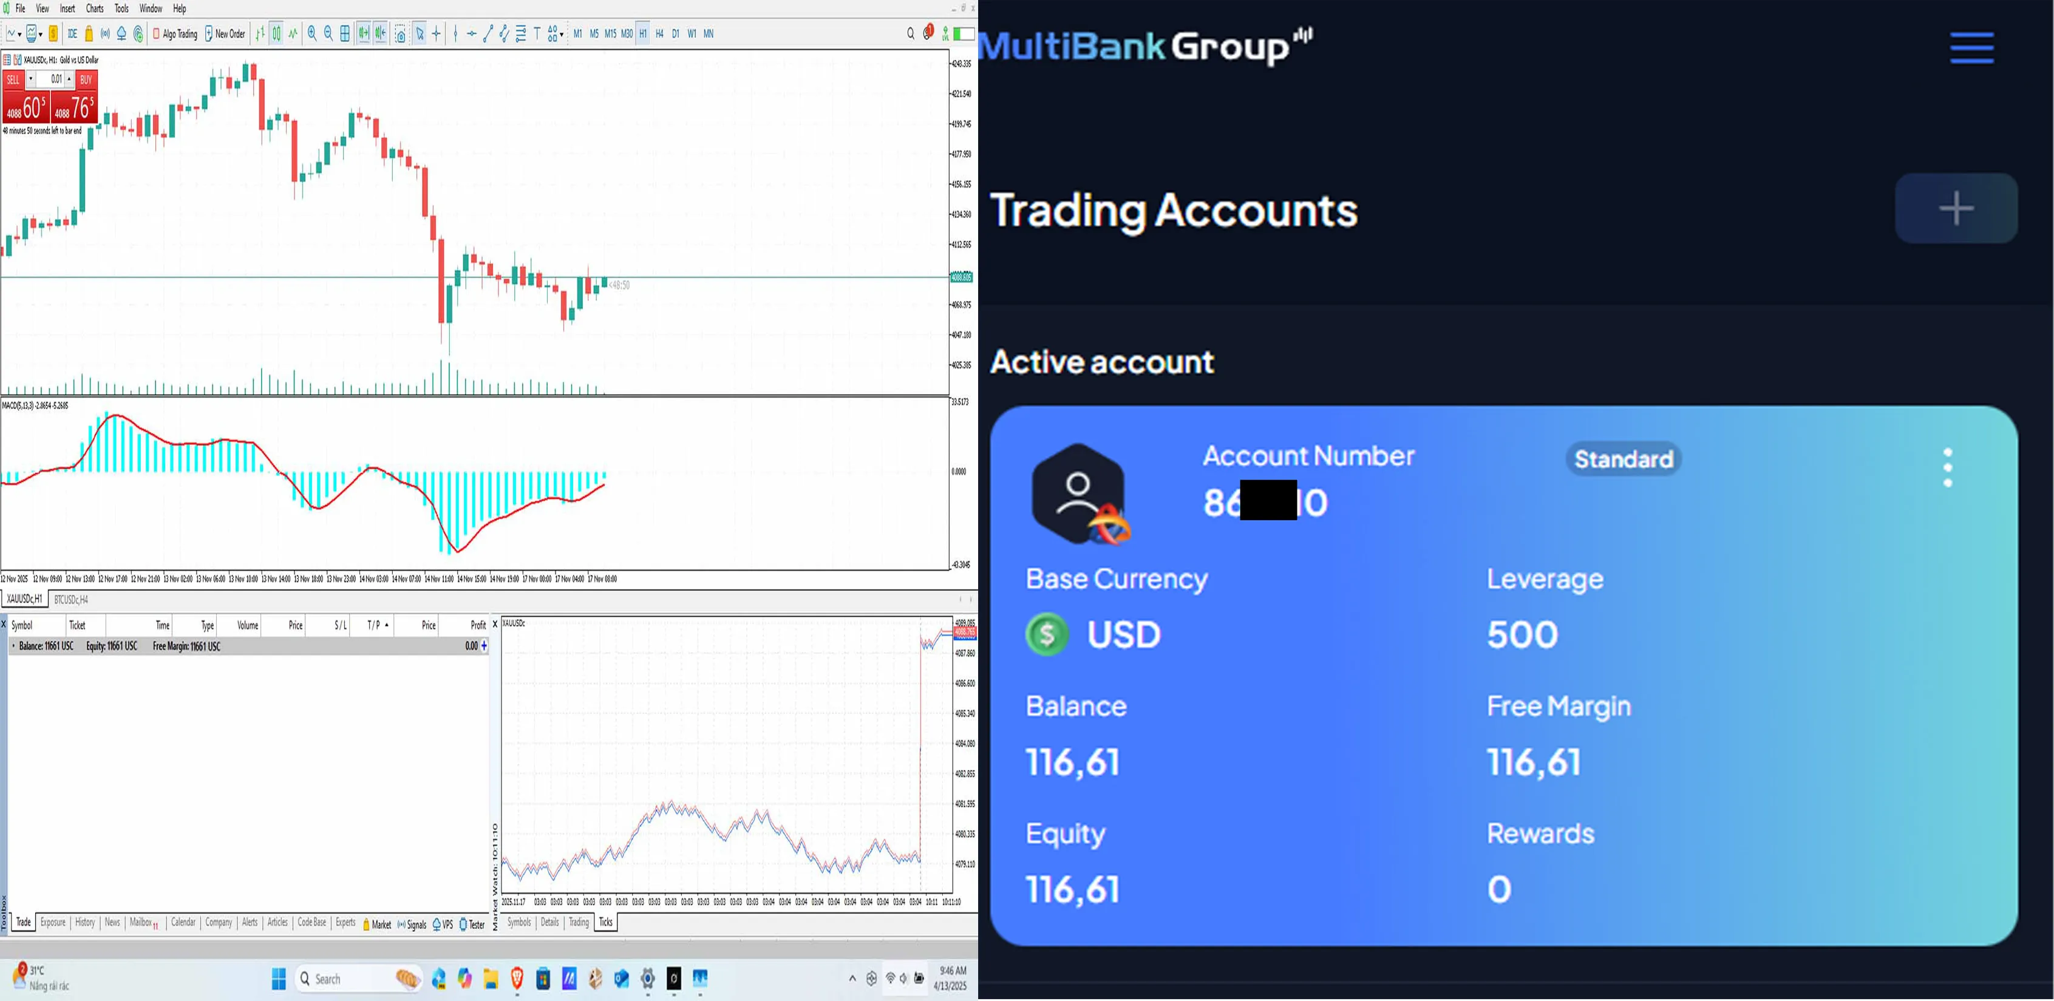This screenshot has height=1001, width=2054.
Task: Zoom in on the chart
Action: (x=311, y=33)
